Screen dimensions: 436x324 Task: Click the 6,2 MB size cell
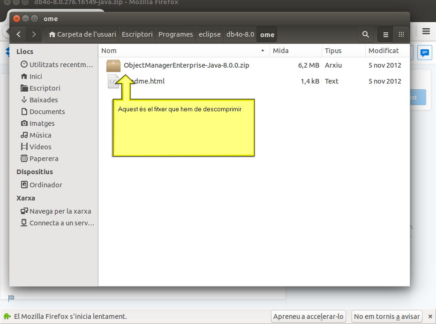pyautogui.click(x=308, y=65)
